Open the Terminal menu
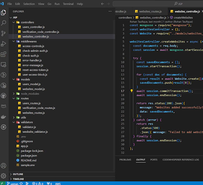The height and width of the screenshot is (185, 203). click(68, 4)
